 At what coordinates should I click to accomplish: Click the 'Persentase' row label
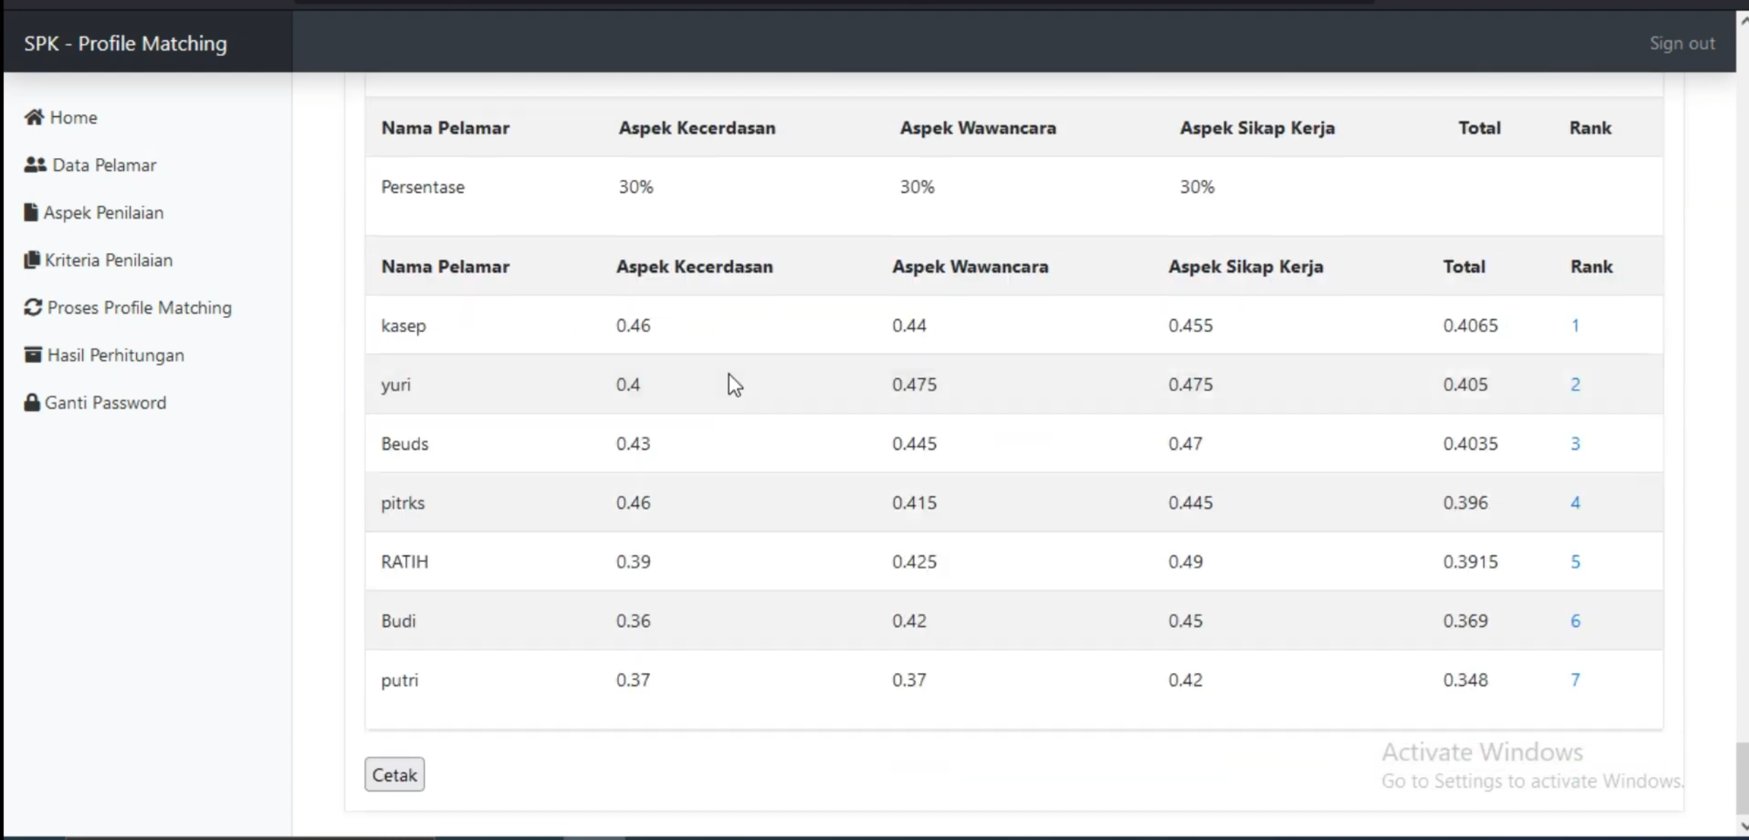[423, 187]
